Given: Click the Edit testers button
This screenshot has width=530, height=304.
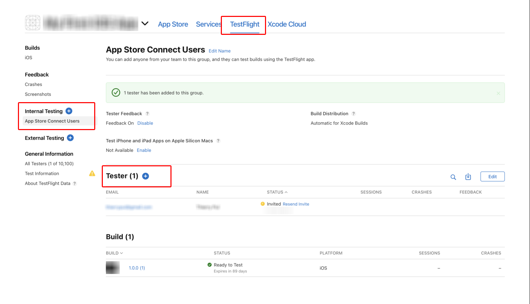Looking at the screenshot, I should point(492,177).
